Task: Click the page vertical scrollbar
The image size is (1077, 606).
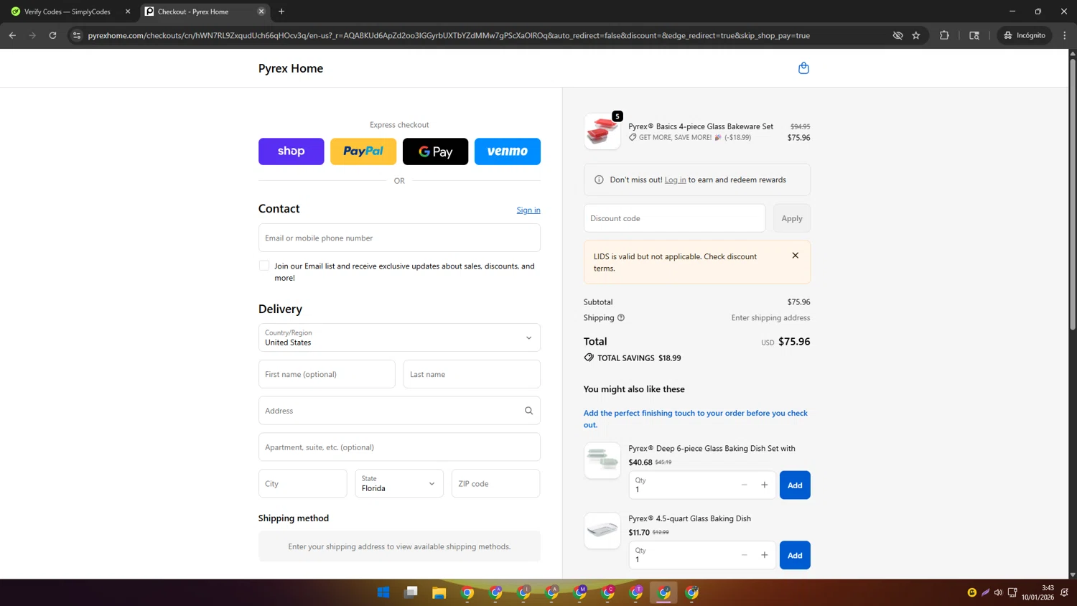Action: coord(1073,194)
